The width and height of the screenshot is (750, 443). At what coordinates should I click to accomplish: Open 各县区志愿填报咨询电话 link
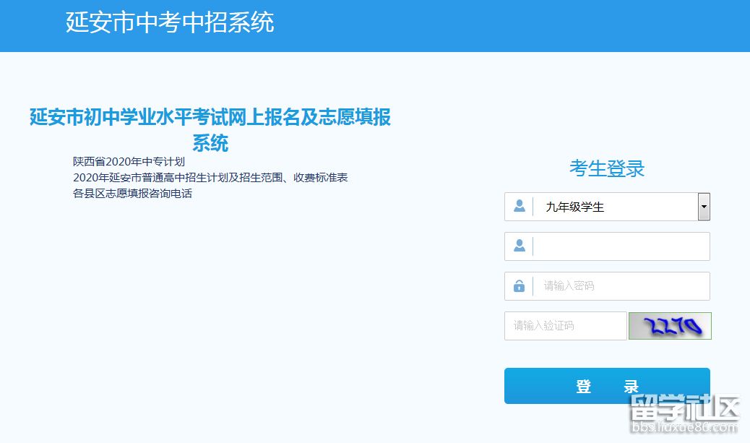132,193
